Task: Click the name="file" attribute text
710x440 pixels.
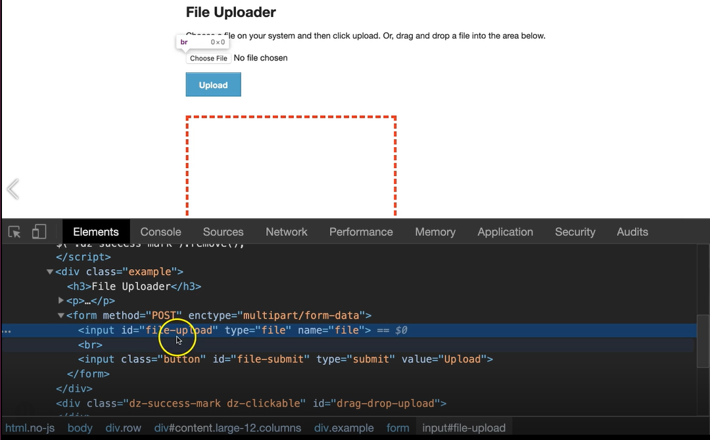Action: (331, 330)
